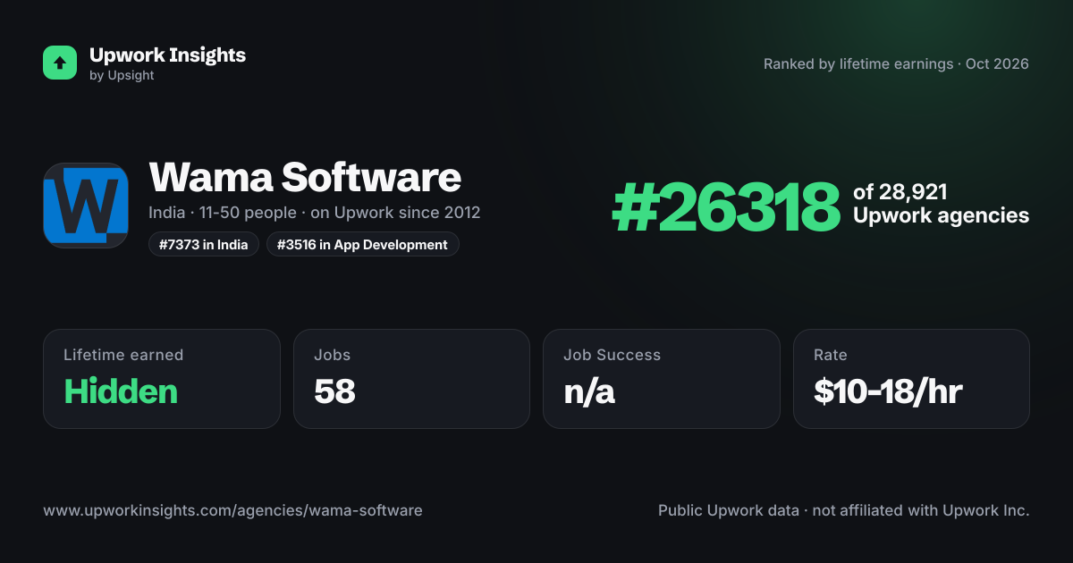The width and height of the screenshot is (1073, 563).
Task: Open the upworkinsights.com/agencies/wama-software URL
Action: coord(232,510)
